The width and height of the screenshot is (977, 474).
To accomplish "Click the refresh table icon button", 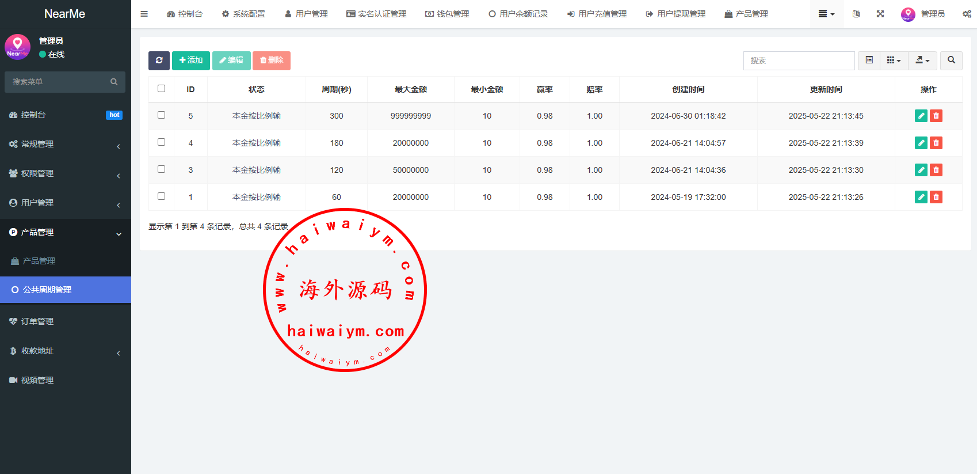I will point(159,60).
